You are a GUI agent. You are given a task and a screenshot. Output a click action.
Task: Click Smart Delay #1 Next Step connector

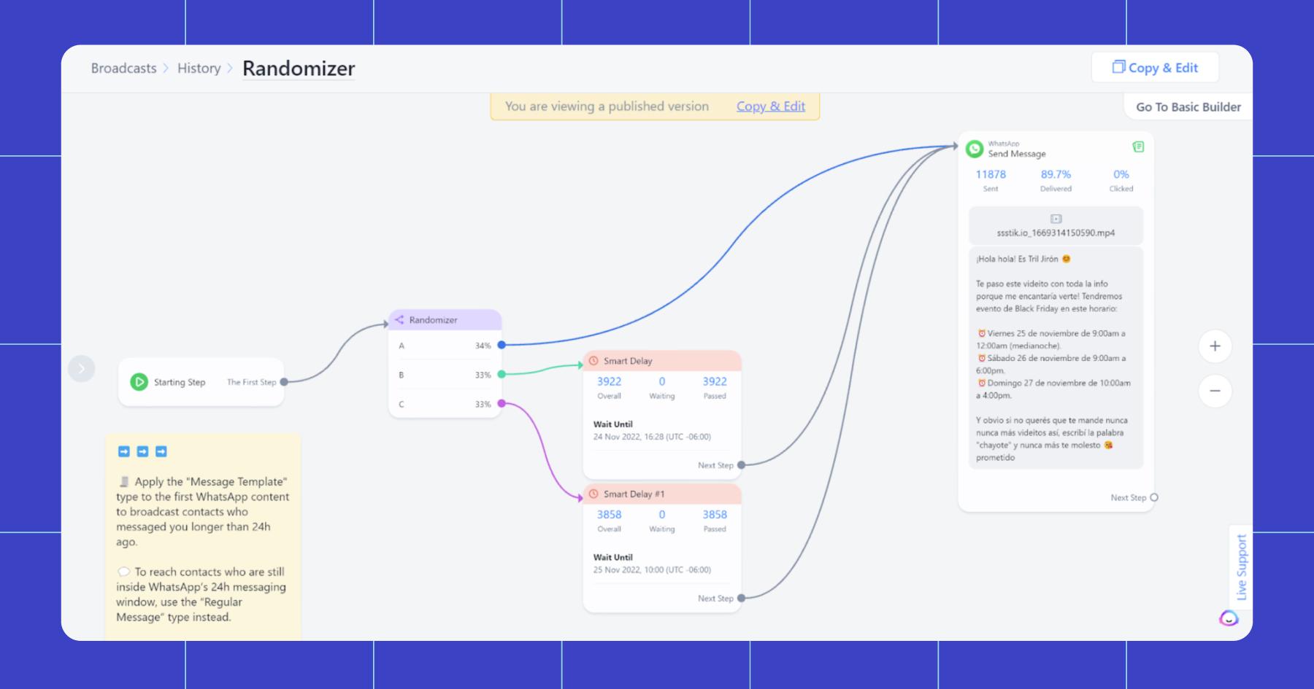[x=741, y=598]
